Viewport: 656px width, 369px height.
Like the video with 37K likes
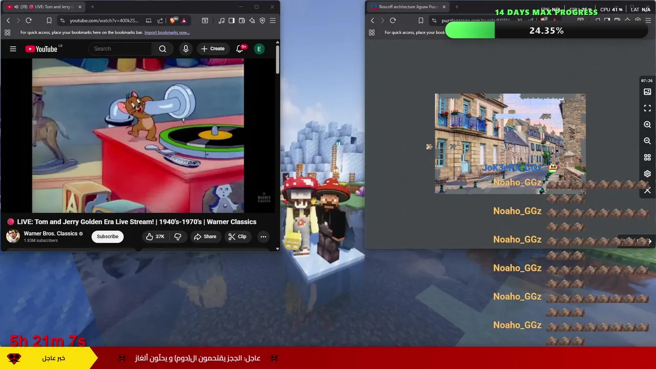(x=155, y=236)
